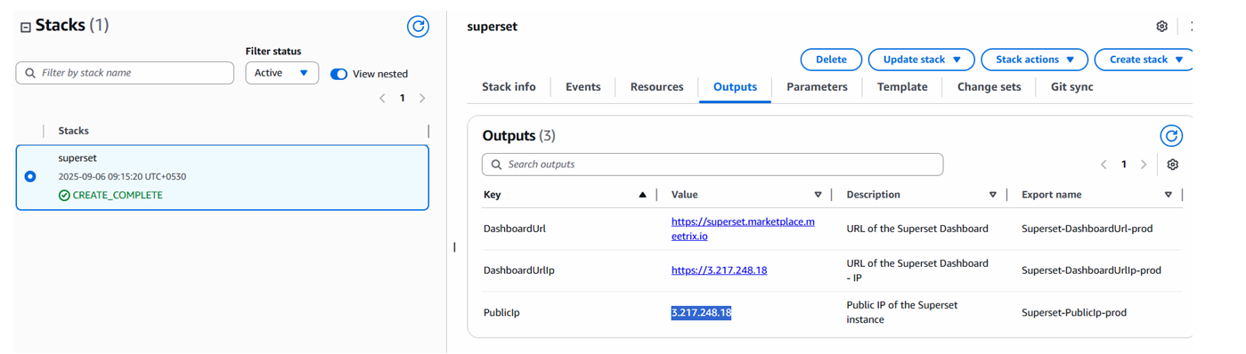Click Superset-PublicIp-prod export name
1246x354 pixels.
click(x=1073, y=313)
